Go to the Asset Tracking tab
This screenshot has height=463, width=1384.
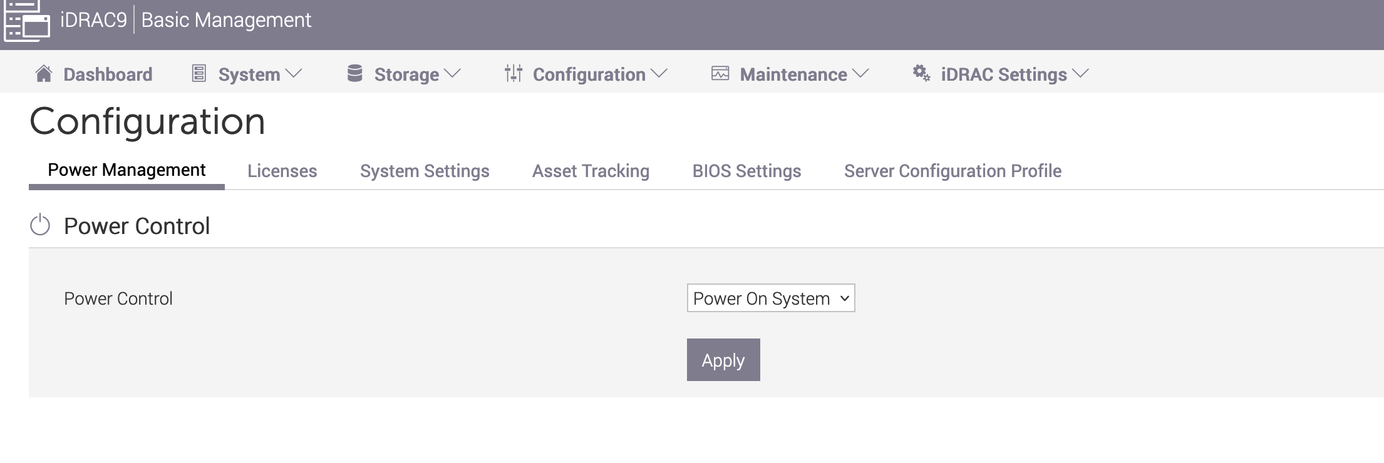tap(591, 171)
